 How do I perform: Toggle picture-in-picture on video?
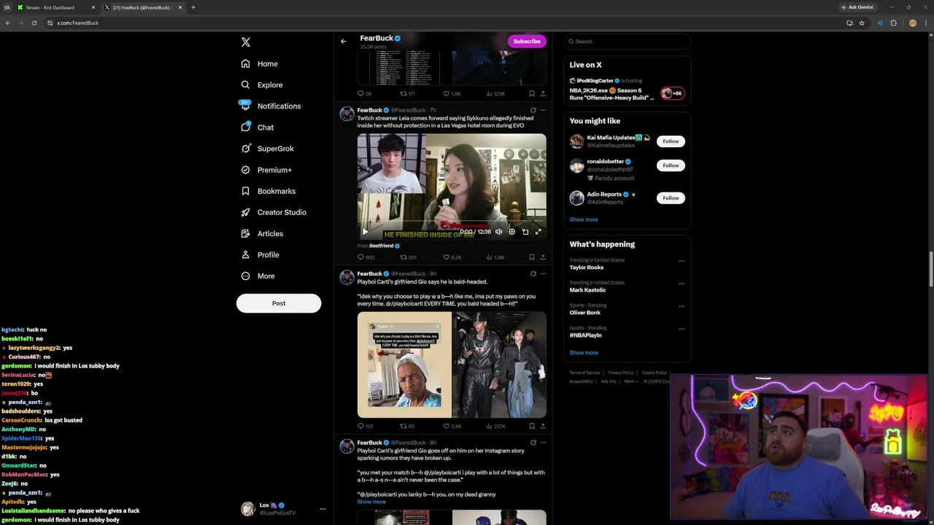click(x=525, y=232)
